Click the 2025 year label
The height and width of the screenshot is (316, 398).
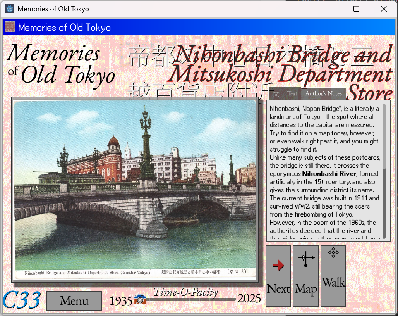click(x=249, y=299)
